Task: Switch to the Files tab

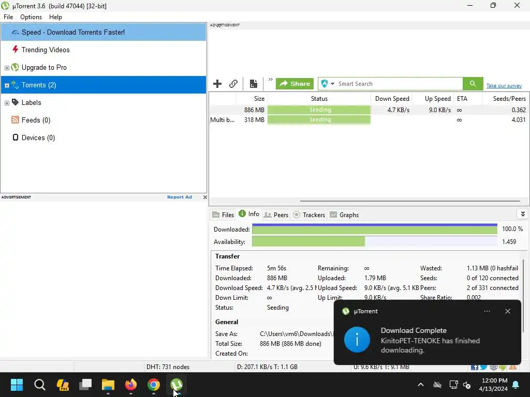Action: [223, 215]
